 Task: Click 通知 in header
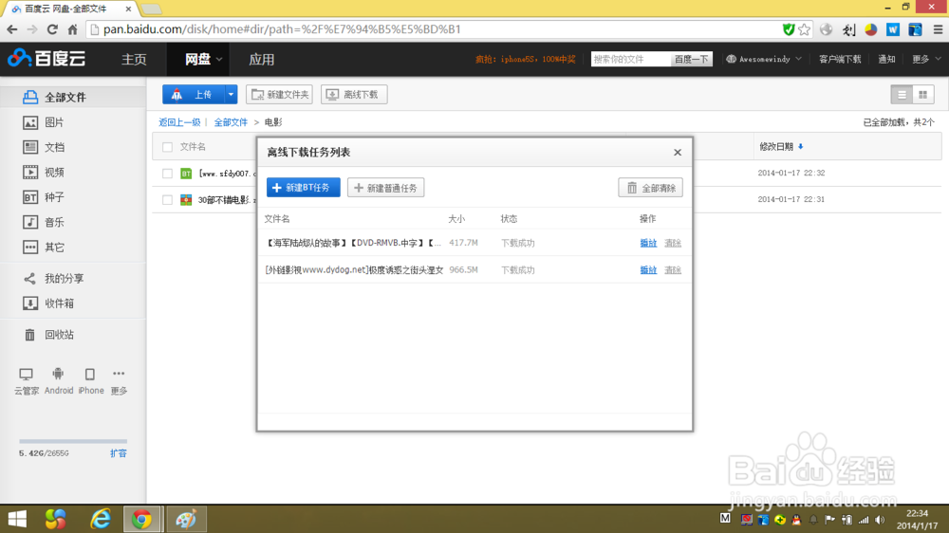click(886, 59)
